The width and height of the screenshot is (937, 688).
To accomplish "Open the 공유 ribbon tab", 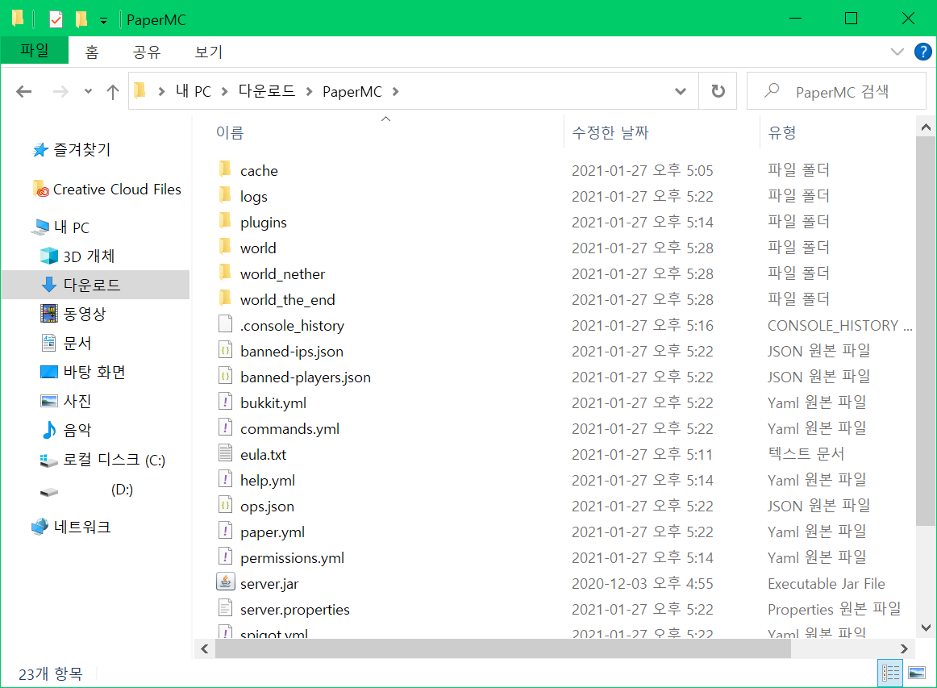I will coord(147,52).
